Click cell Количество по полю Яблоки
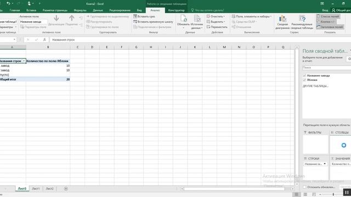The image size is (351, 197). pos(48,61)
